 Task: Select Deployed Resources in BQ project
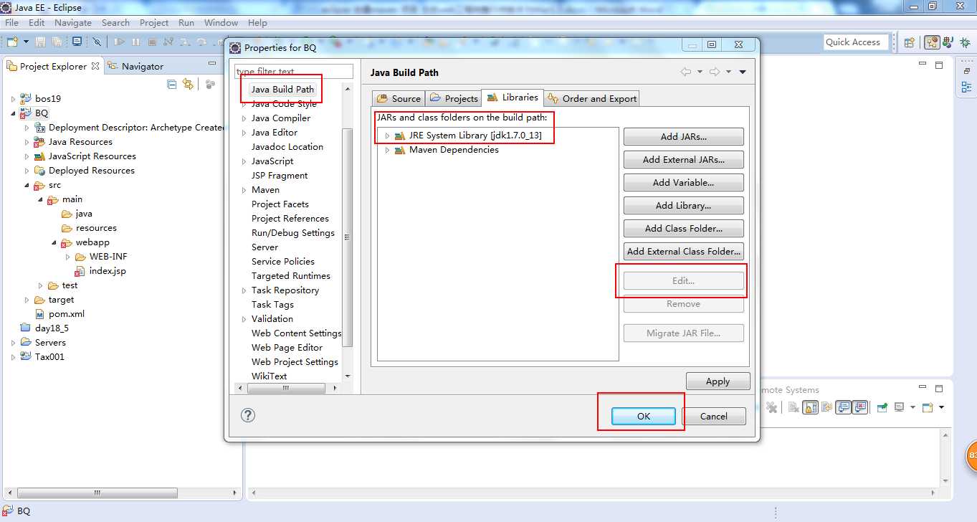(91, 171)
